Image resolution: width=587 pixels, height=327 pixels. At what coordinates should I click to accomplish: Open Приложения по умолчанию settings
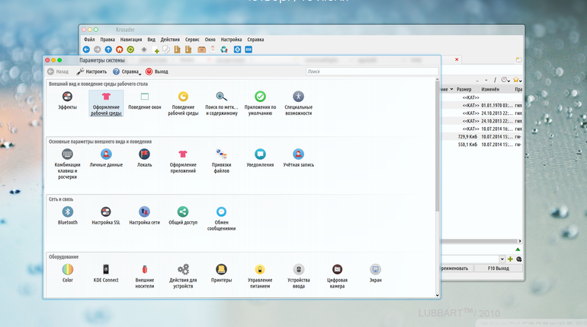pos(260,103)
